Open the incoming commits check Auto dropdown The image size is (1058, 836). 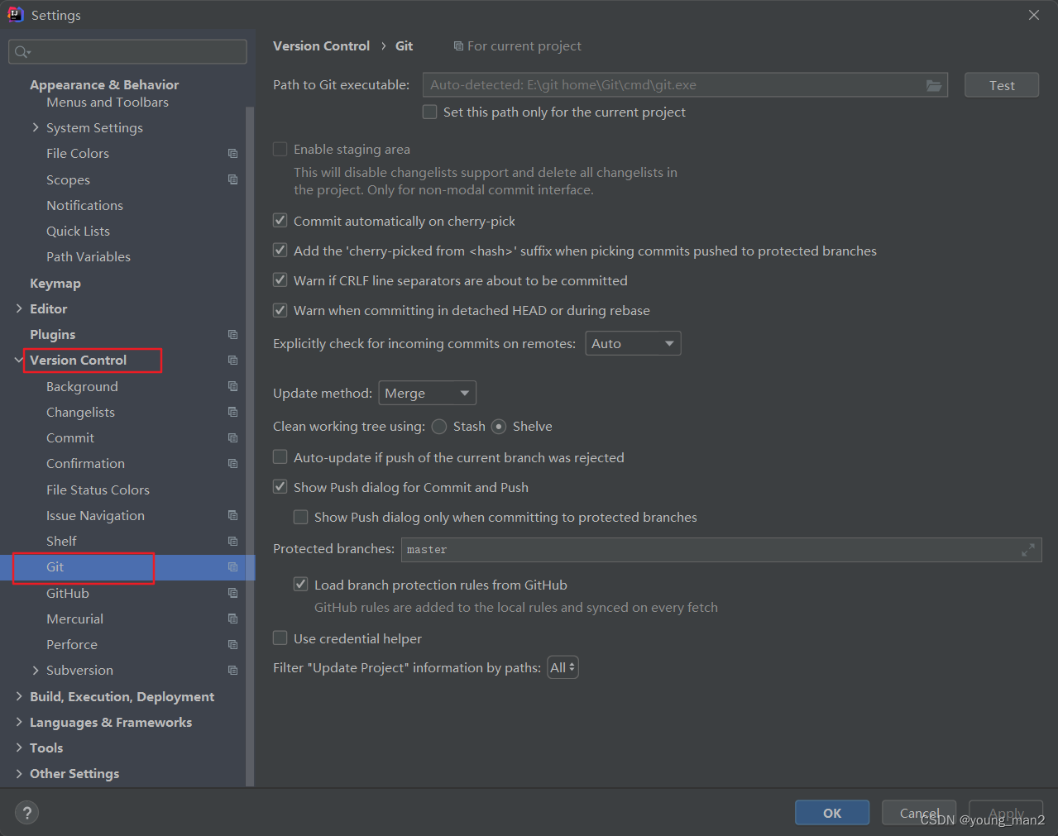633,343
